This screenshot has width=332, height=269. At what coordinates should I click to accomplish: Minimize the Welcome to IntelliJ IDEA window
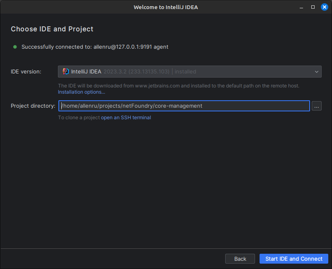click(x=301, y=7)
